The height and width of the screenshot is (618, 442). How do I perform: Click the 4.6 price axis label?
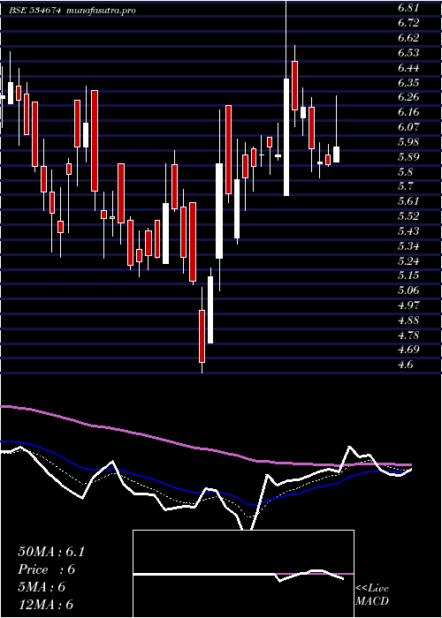[406, 364]
